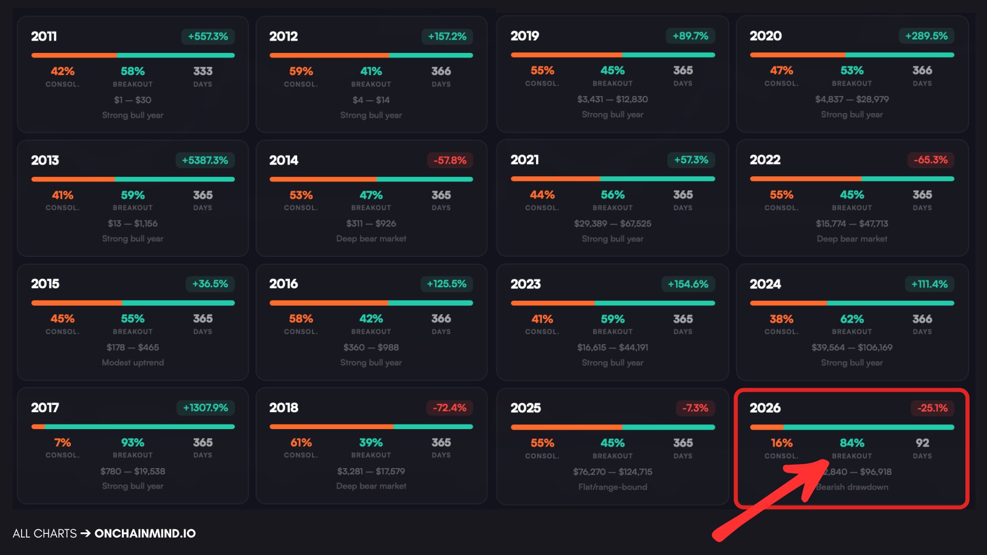The height and width of the screenshot is (555, 987).
Task: Click the -57.8% badge on 2014 card
Action: (450, 160)
